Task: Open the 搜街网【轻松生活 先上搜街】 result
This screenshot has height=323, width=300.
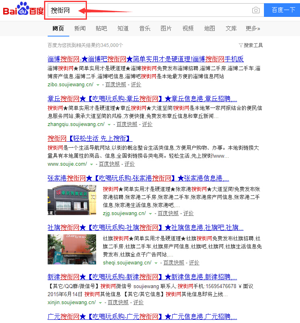Action: (90, 138)
